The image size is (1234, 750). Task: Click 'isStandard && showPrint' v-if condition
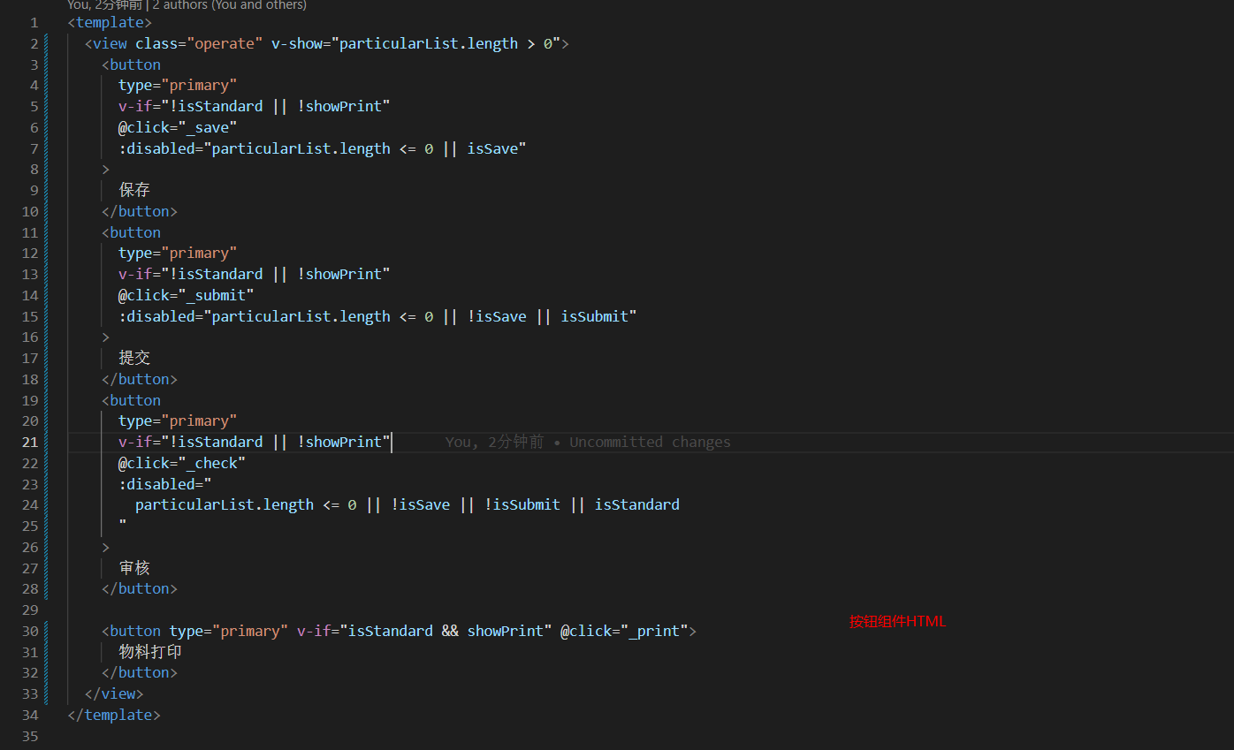point(446,631)
